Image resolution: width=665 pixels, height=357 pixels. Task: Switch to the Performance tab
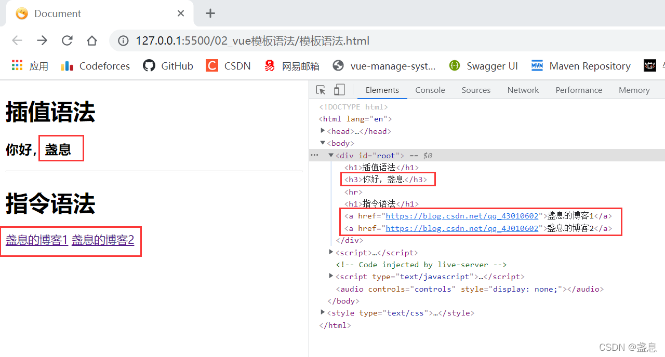click(579, 90)
